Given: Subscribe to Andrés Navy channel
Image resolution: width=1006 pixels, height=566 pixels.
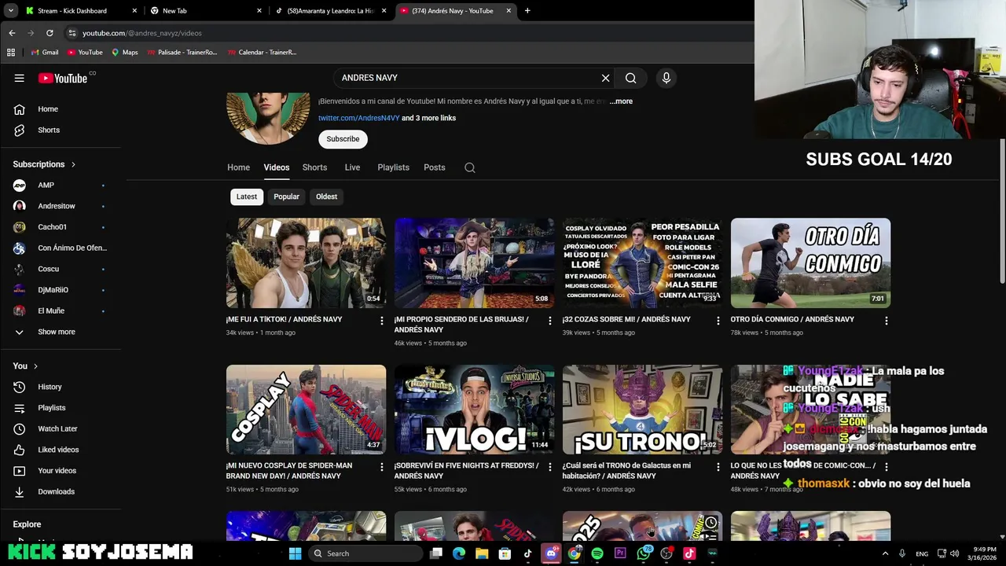Looking at the screenshot, I should (x=343, y=139).
